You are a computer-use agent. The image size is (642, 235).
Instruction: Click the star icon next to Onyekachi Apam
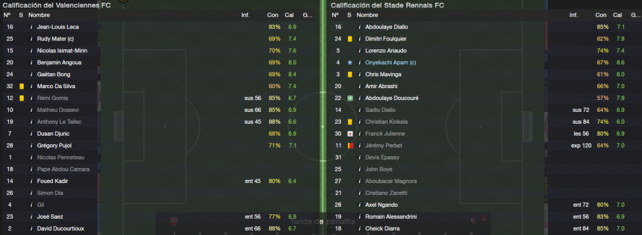350,62
